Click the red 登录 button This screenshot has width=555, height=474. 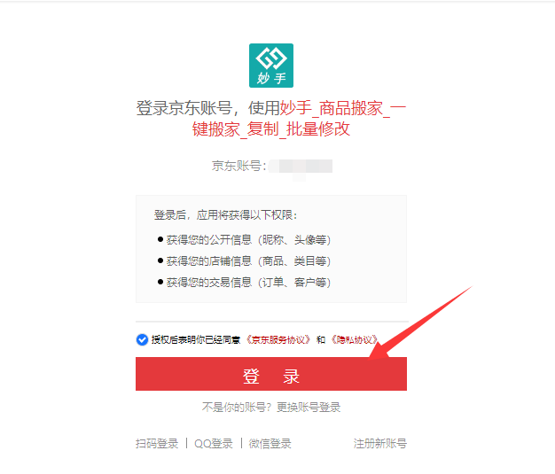[x=271, y=374]
